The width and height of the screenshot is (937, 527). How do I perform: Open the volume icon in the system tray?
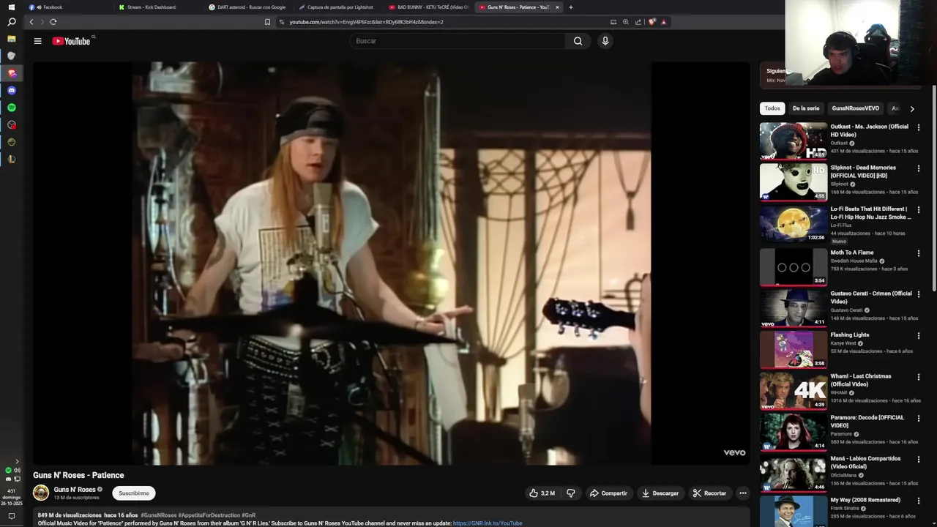[17, 470]
